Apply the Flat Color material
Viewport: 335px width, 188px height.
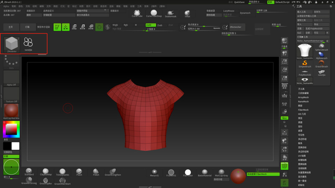tap(188, 173)
